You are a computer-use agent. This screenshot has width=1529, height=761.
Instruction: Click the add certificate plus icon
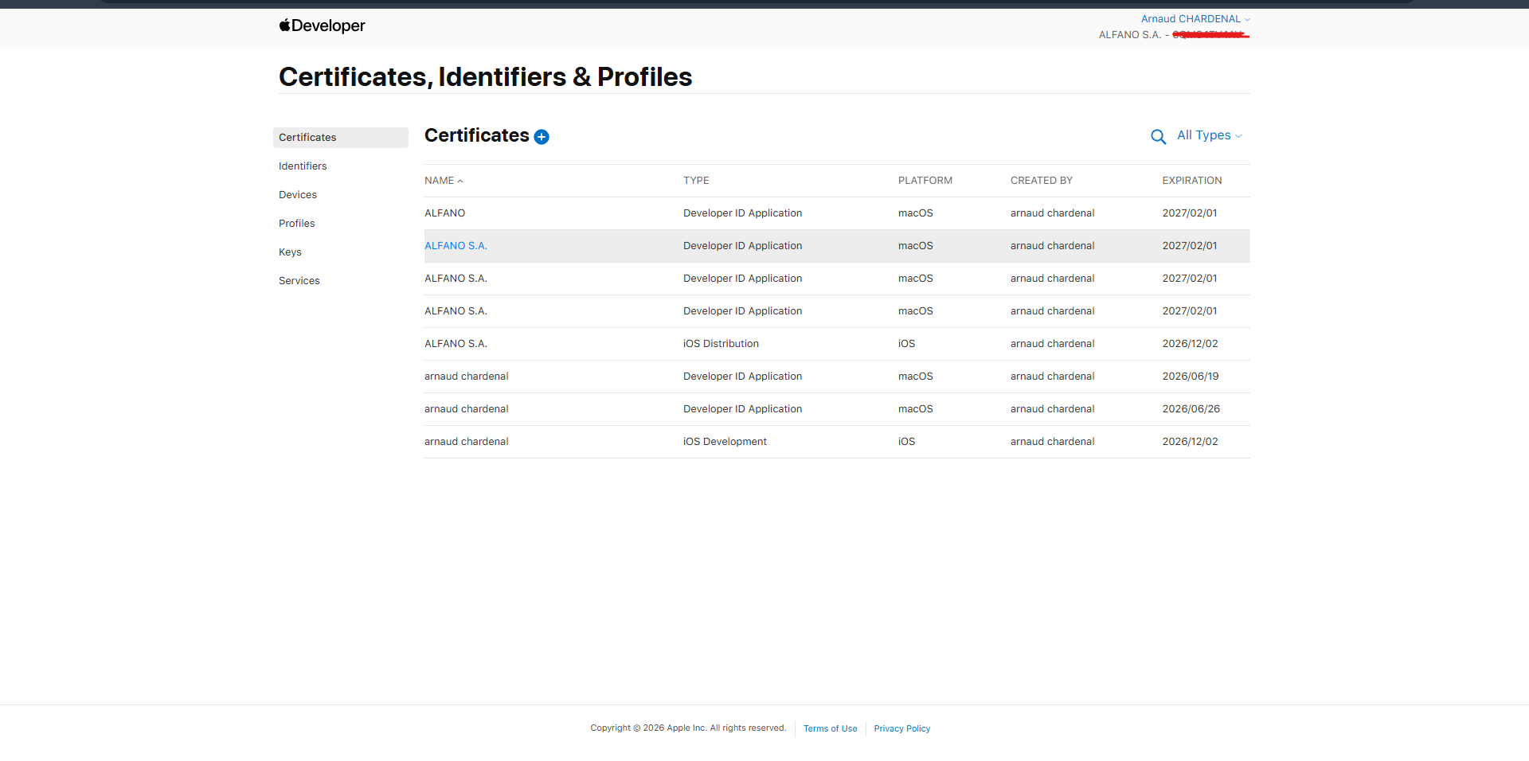coord(542,137)
